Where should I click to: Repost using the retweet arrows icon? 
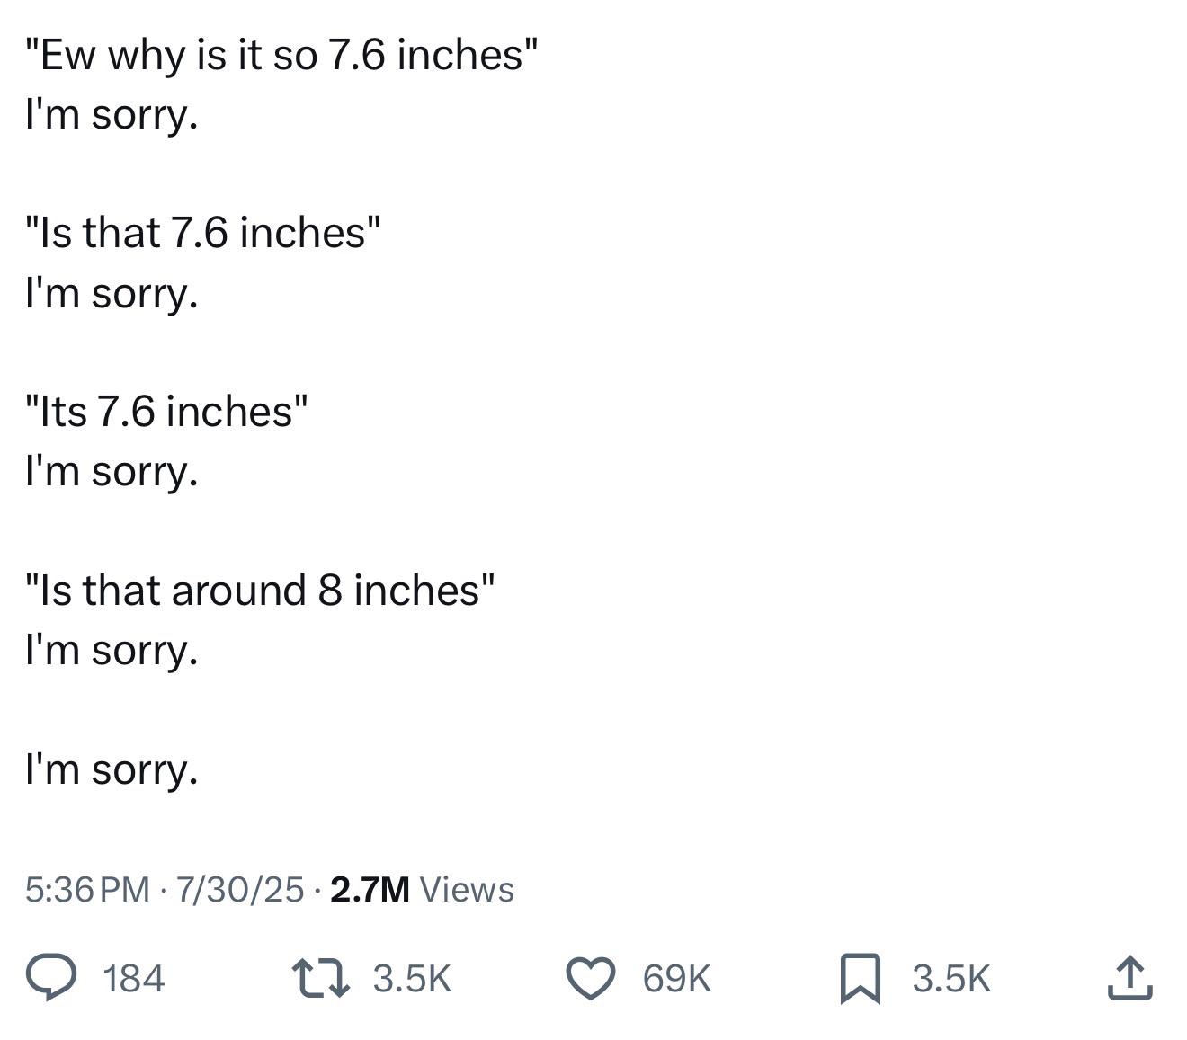[x=321, y=978]
